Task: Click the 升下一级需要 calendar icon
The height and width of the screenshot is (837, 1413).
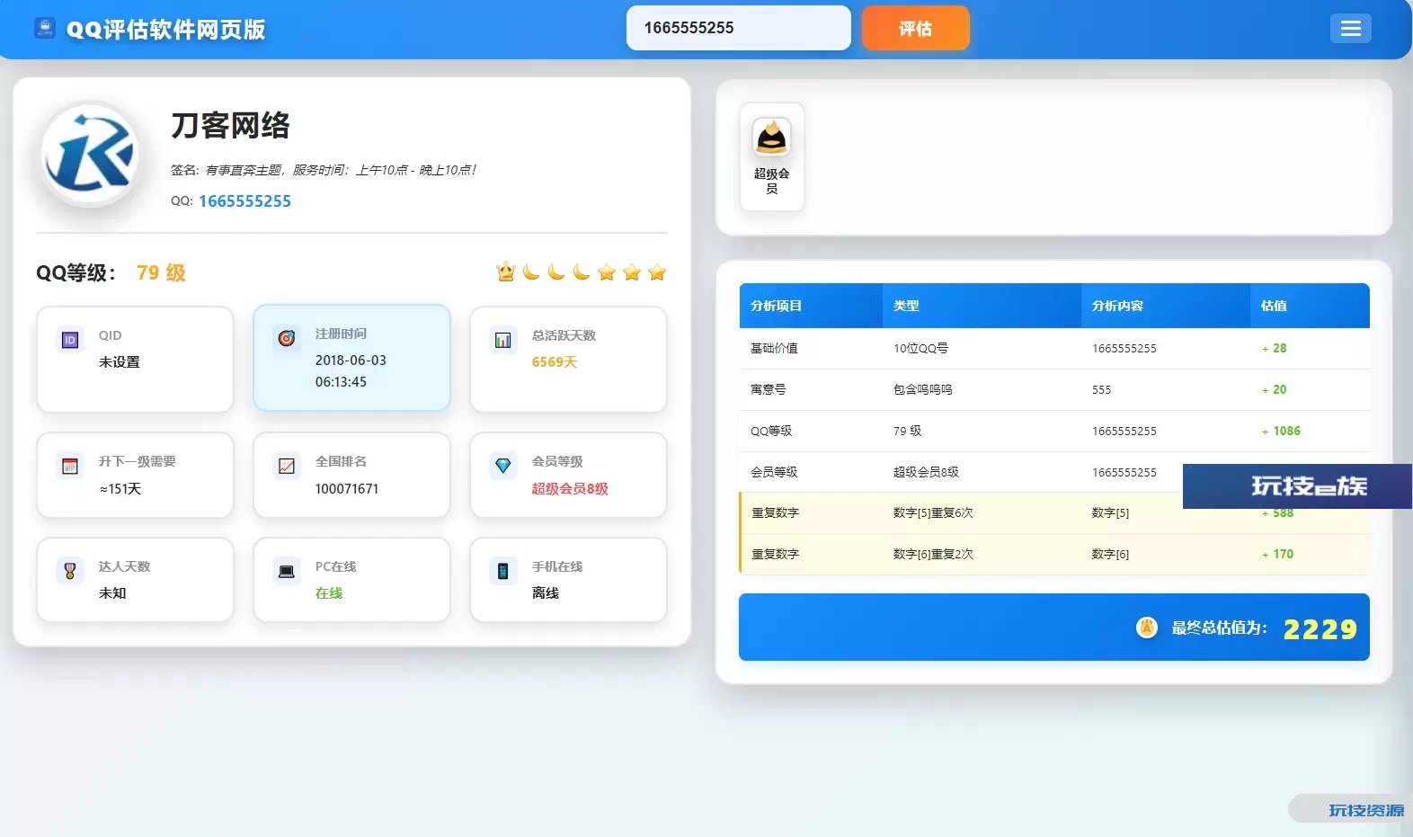Action: coord(70,466)
